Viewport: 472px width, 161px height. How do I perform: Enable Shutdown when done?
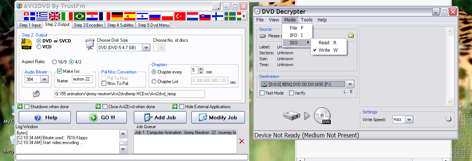click(x=27, y=107)
